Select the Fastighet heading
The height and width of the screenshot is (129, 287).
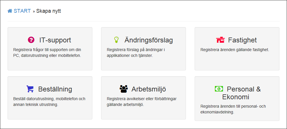pyautogui.click(x=242, y=40)
